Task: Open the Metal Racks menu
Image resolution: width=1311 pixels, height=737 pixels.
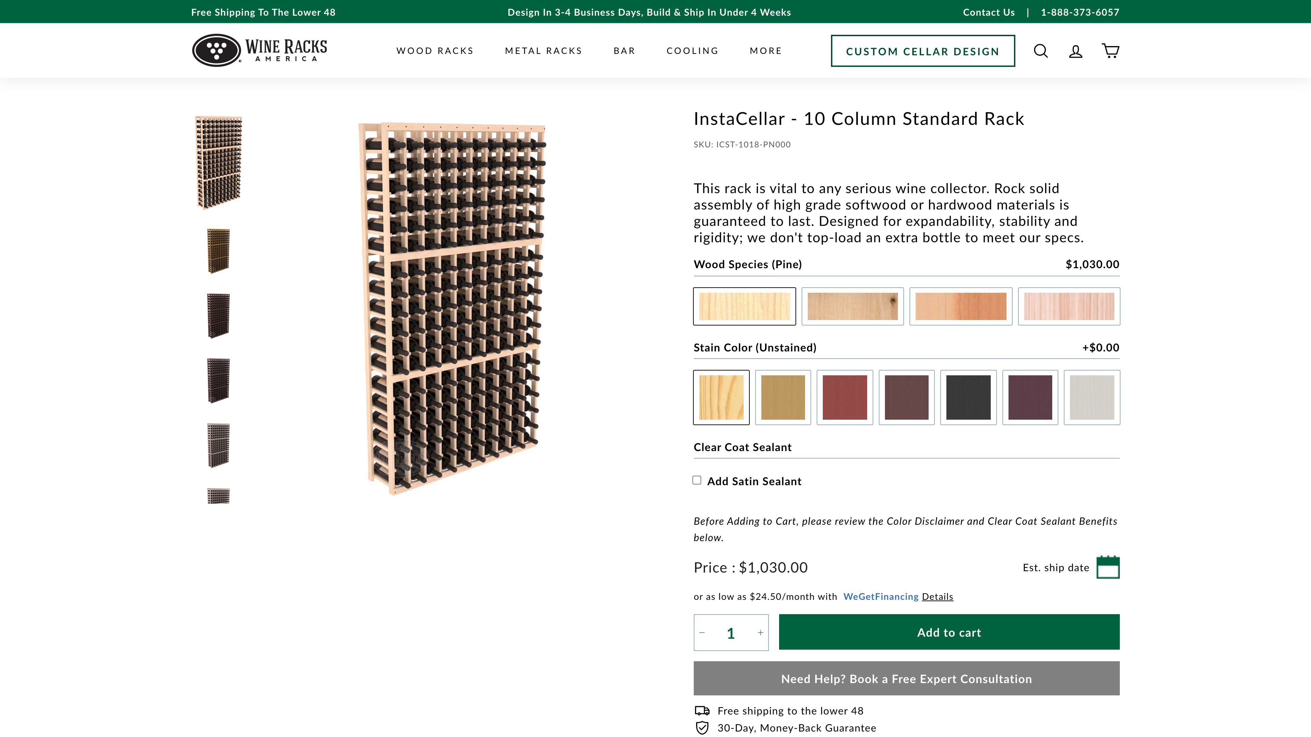Action: click(x=543, y=50)
